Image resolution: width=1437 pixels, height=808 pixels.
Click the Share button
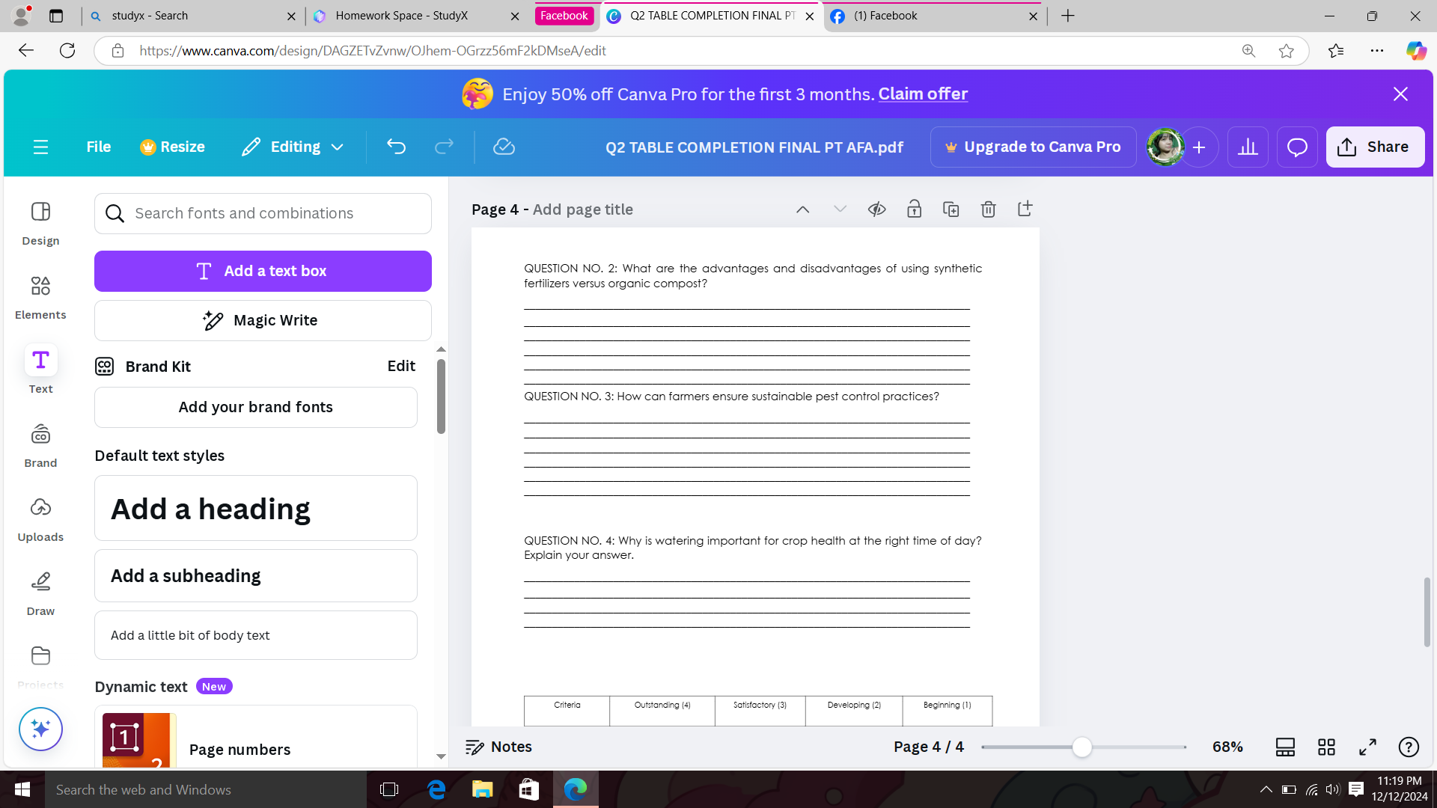coord(1375,147)
